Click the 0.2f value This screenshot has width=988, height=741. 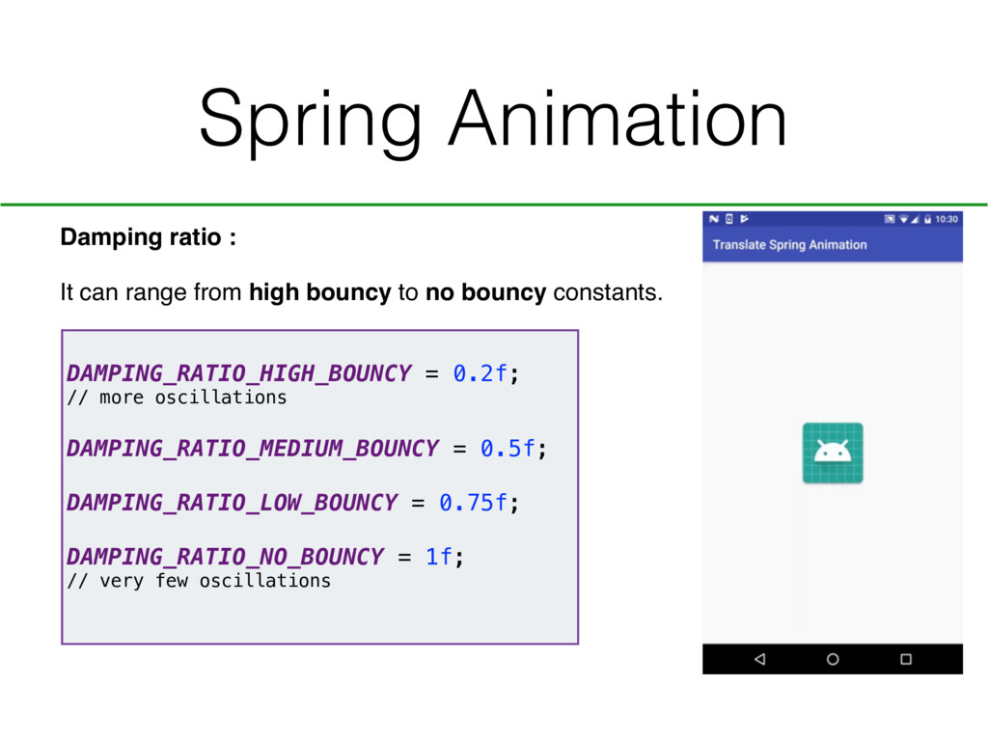point(480,373)
